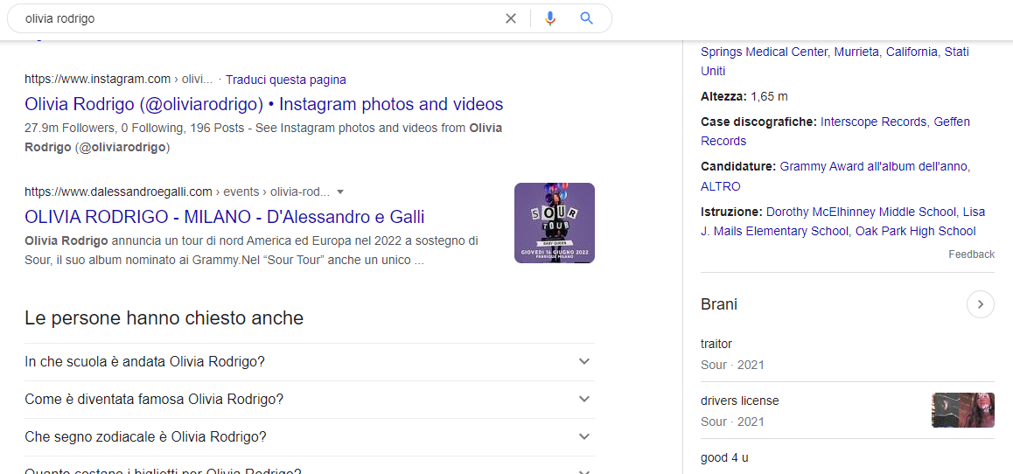Send Feedback on the knowledge panel
1013x474 pixels.
click(x=971, y=254)
